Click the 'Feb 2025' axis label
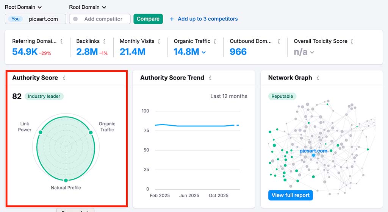388x212 pixels. click(160, 195)
